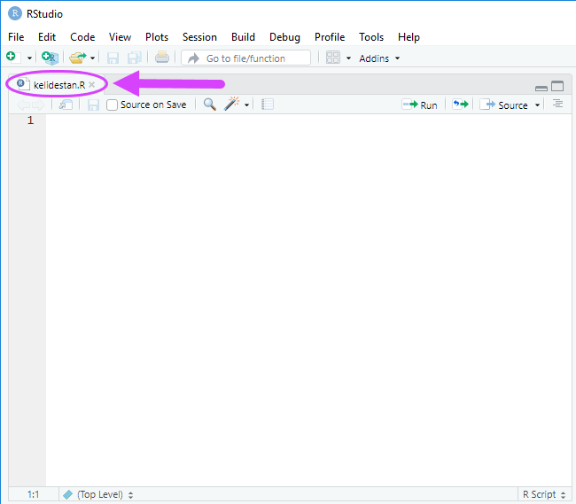Click the Run button
The height and width of the screenshot is (504, 576).
[x=420, y=105]
